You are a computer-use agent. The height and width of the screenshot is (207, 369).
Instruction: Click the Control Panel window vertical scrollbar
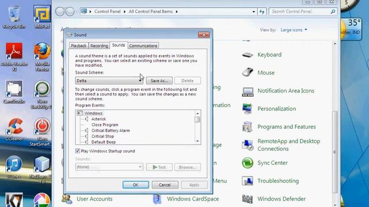point(334,151)
